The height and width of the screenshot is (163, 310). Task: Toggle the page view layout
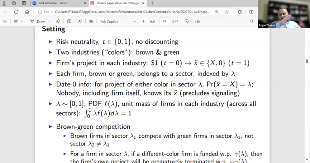coord(197,21)
